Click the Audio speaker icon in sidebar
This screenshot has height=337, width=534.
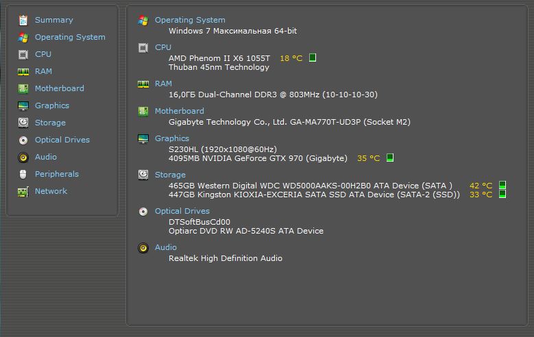click(x=23, y=158)
